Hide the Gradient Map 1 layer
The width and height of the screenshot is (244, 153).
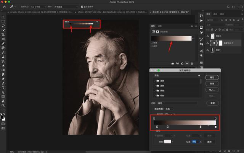click(207, 43)
